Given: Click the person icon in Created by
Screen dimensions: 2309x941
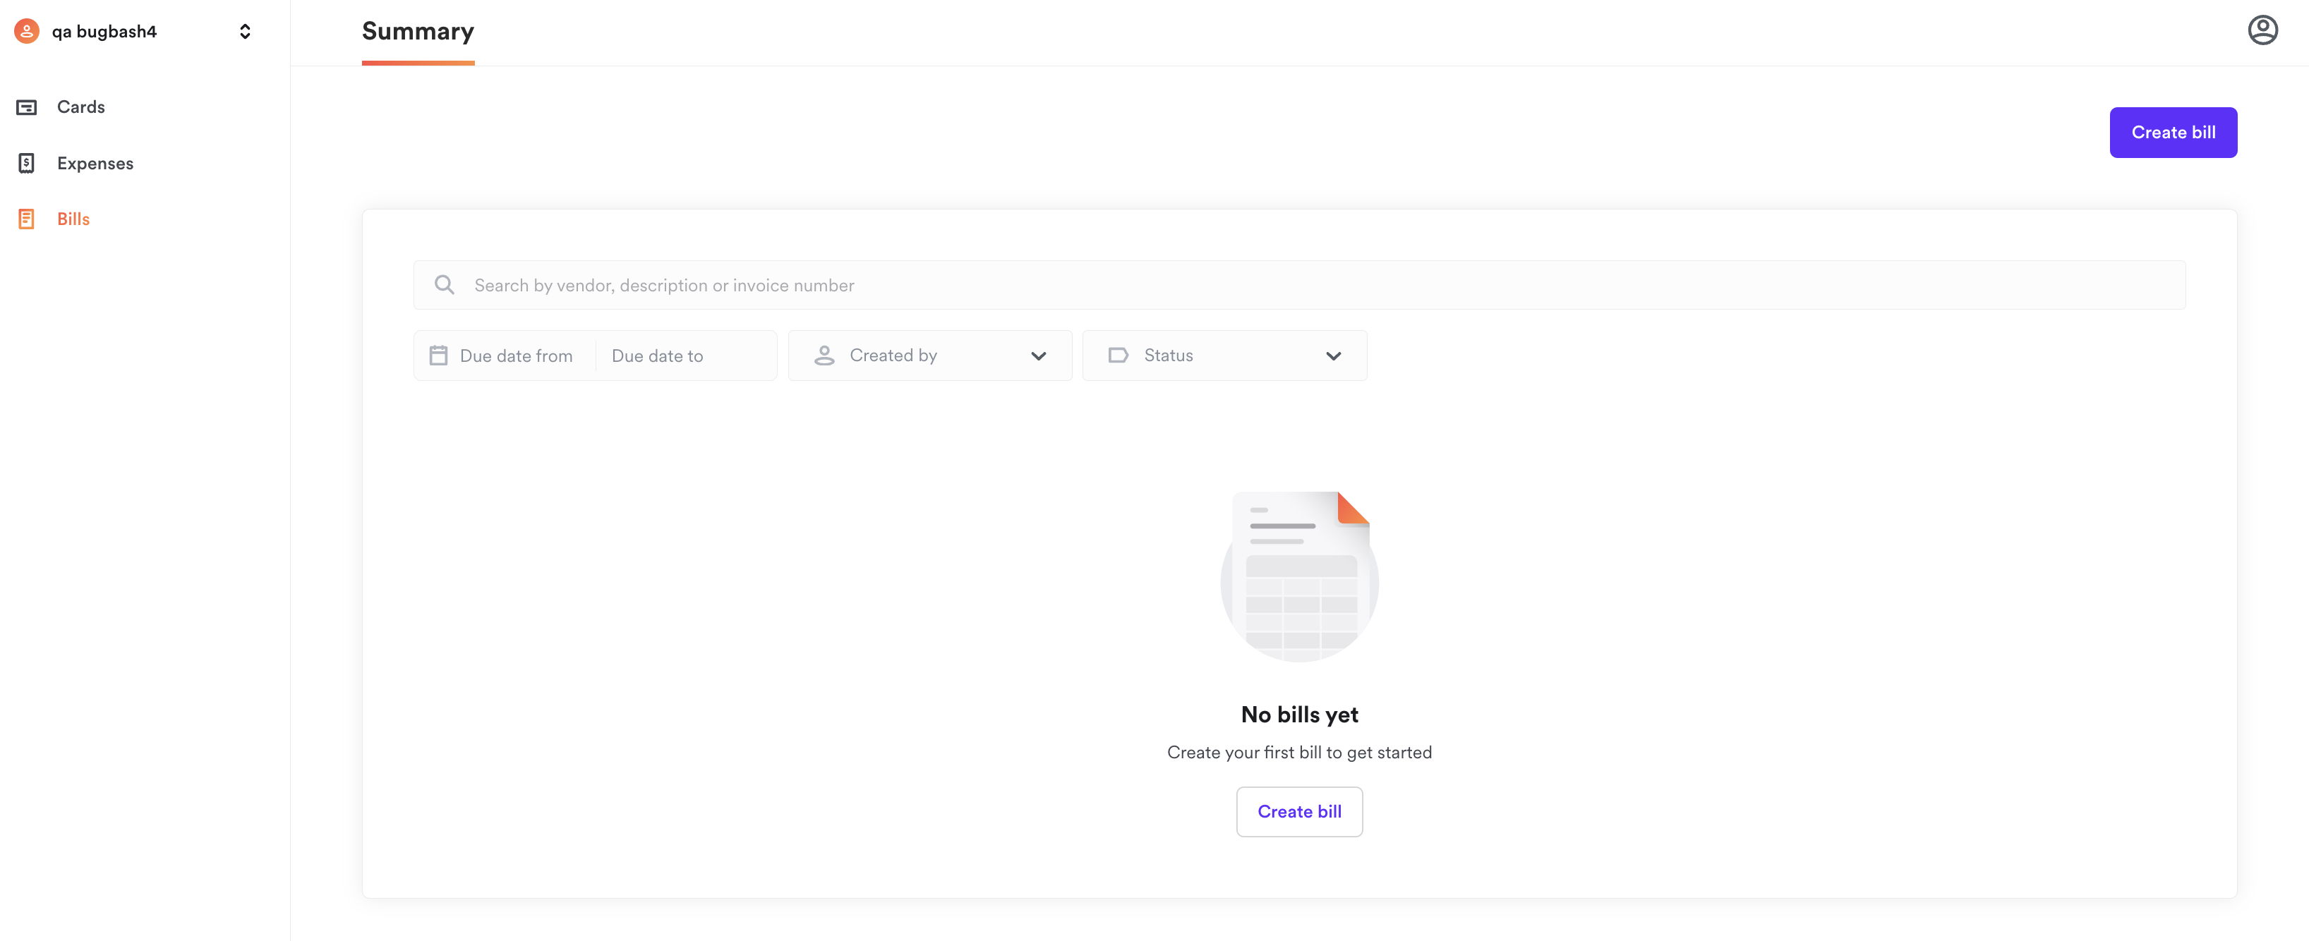Looking at the screenshot, I should coord(824,356).
